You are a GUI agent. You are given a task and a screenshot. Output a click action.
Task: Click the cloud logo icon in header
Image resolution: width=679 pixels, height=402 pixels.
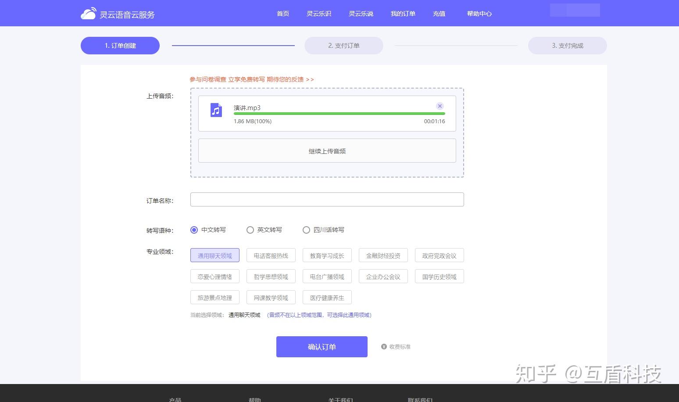88,14
